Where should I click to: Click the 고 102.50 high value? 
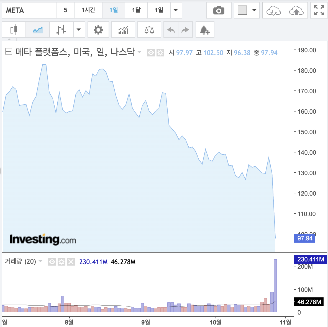coord(209,53)
